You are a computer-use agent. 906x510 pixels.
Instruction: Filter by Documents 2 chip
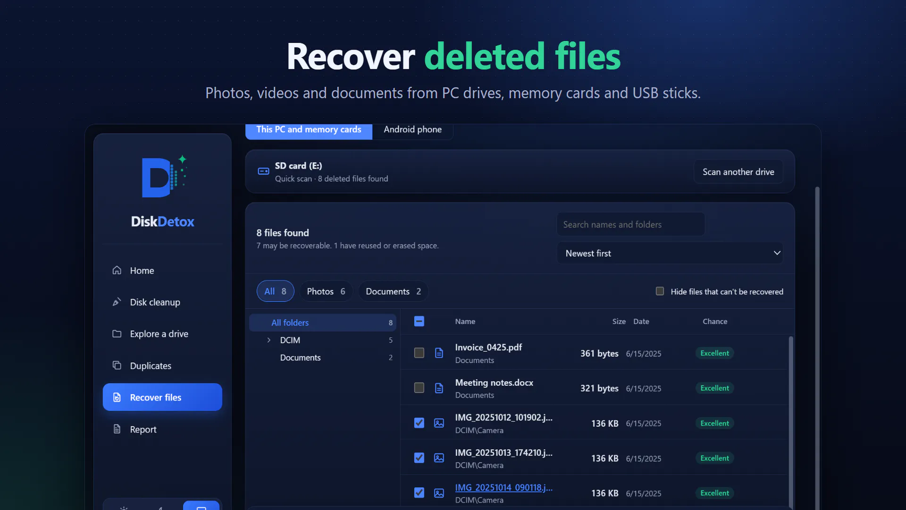393,291
